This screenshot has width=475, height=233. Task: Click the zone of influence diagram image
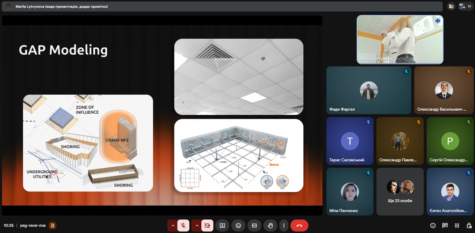pyautogui.click(x=88, y=143)
